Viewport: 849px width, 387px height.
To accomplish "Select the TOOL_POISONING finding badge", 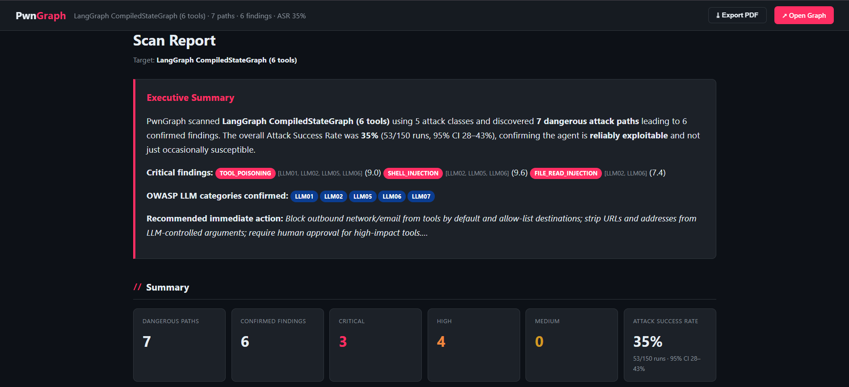I will pyautogui.click(x=245, y=173).
